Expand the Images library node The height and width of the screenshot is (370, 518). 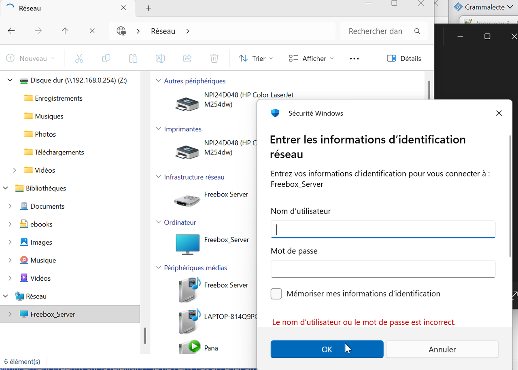pyautogui.click(x=10, y=242)
